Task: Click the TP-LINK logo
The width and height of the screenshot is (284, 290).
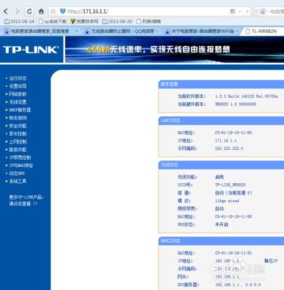Action: [x=31, y=49]
